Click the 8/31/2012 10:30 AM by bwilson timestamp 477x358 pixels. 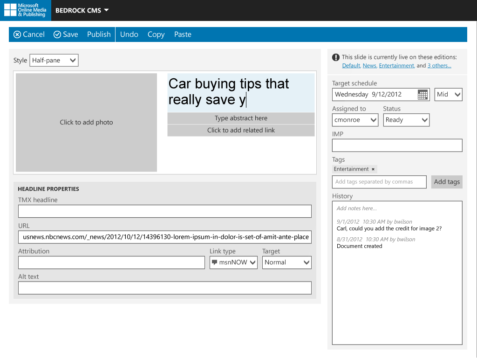tap(376, 239)
